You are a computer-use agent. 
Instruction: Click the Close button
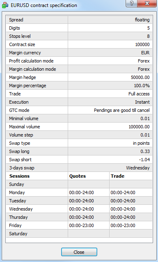79,252
